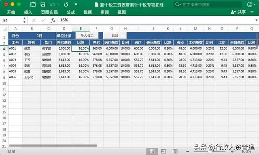Open the 数据 ribbon tab
The height and width of the screenshot is (155, 259).
coord(87,12)
